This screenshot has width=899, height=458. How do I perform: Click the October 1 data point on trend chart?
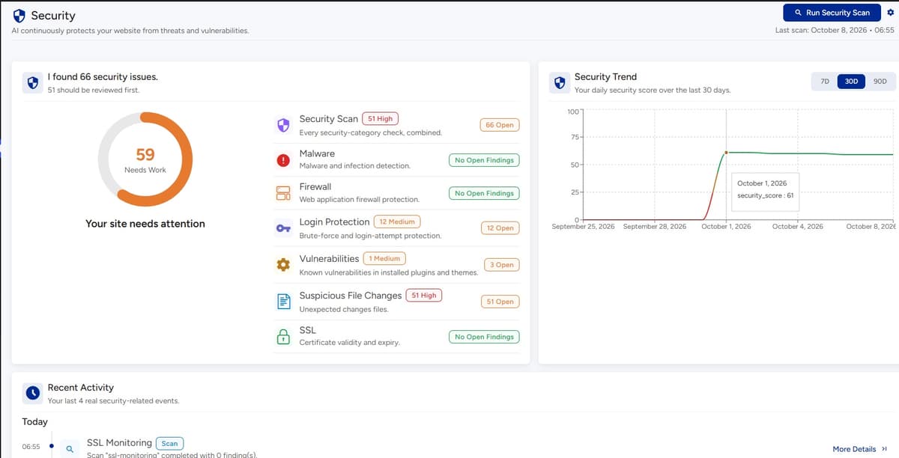[726, 153]
